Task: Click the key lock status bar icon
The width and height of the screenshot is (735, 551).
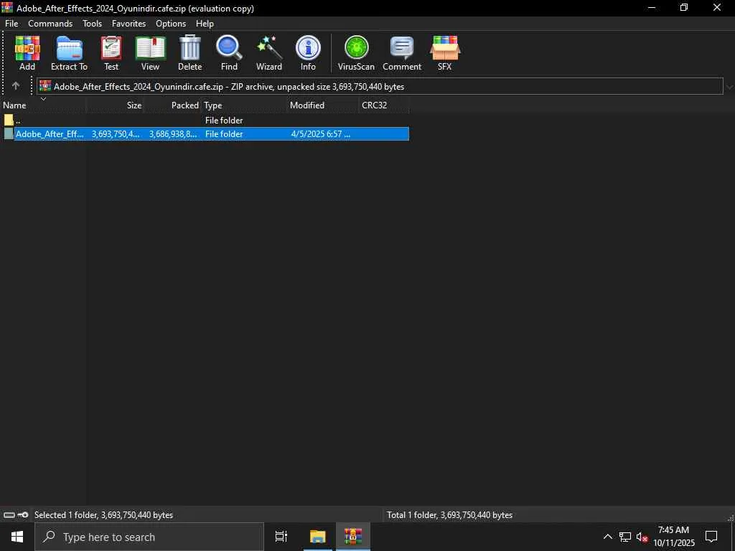Action: coord(22,515)
